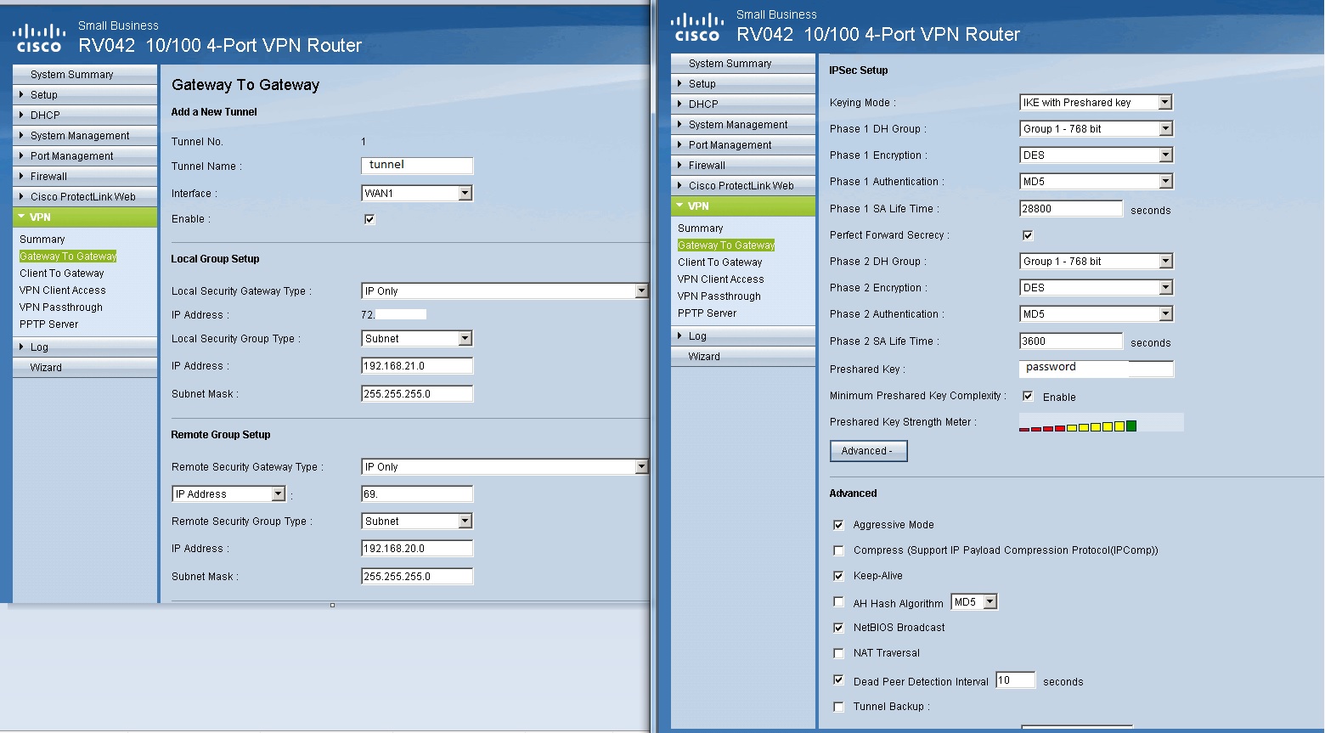Expand Firewall menu in left window
This screenshot has width=1325, height=733.
click(85, 176)
